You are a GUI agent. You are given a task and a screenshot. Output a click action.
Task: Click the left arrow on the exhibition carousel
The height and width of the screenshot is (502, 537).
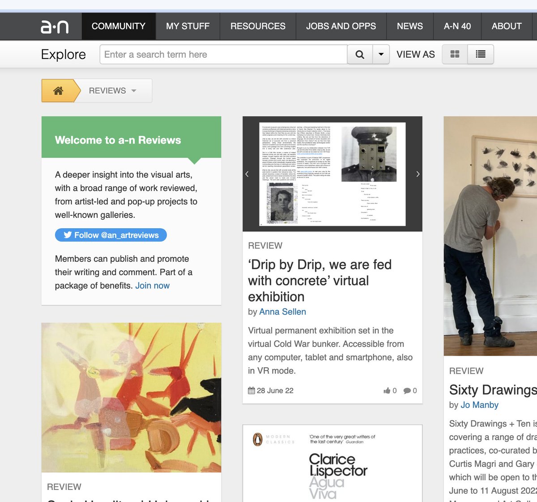[x=247, y=174]
